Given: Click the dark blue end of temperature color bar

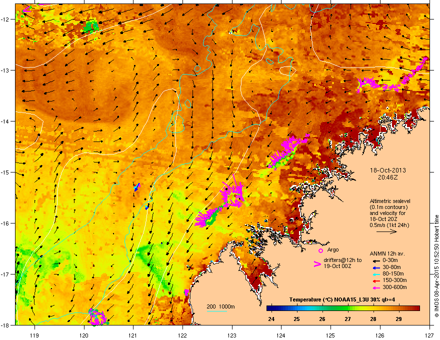Looking at the screenshot, I should tap(270, 308).
